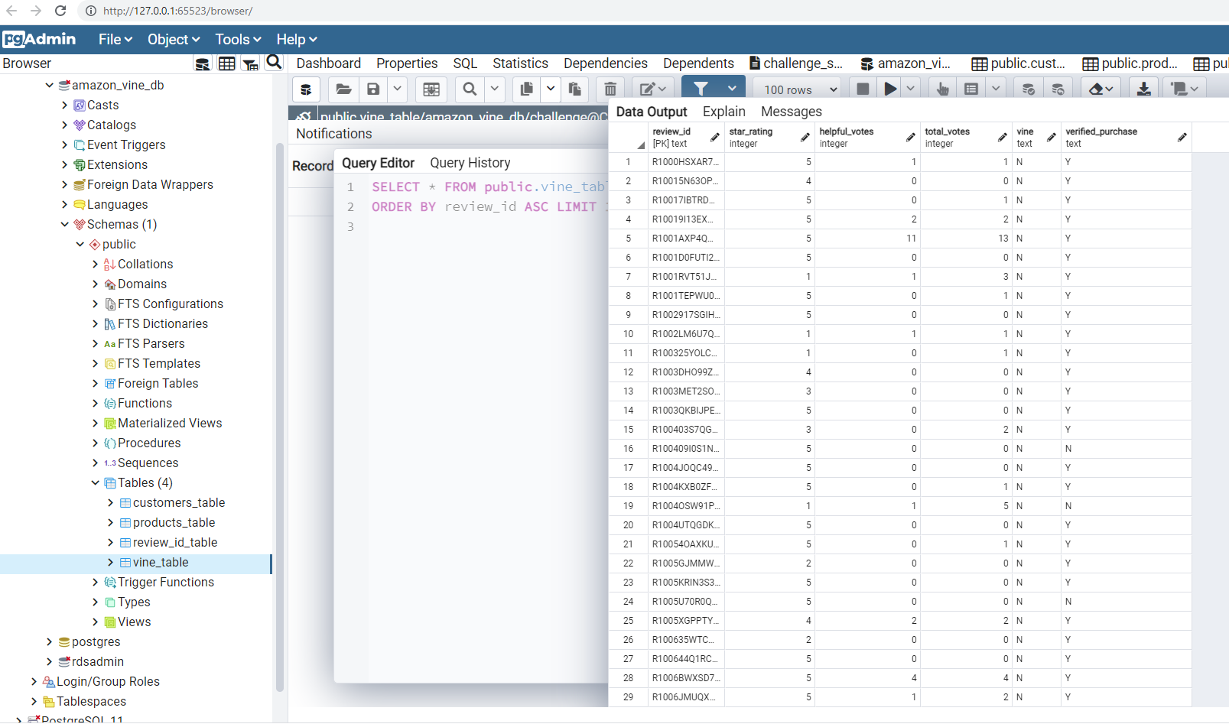Screen dimensions: 1229x724
Task: Collapse the Tables (4) tree node
Action: pyautogui.click(x=96, y=483)
